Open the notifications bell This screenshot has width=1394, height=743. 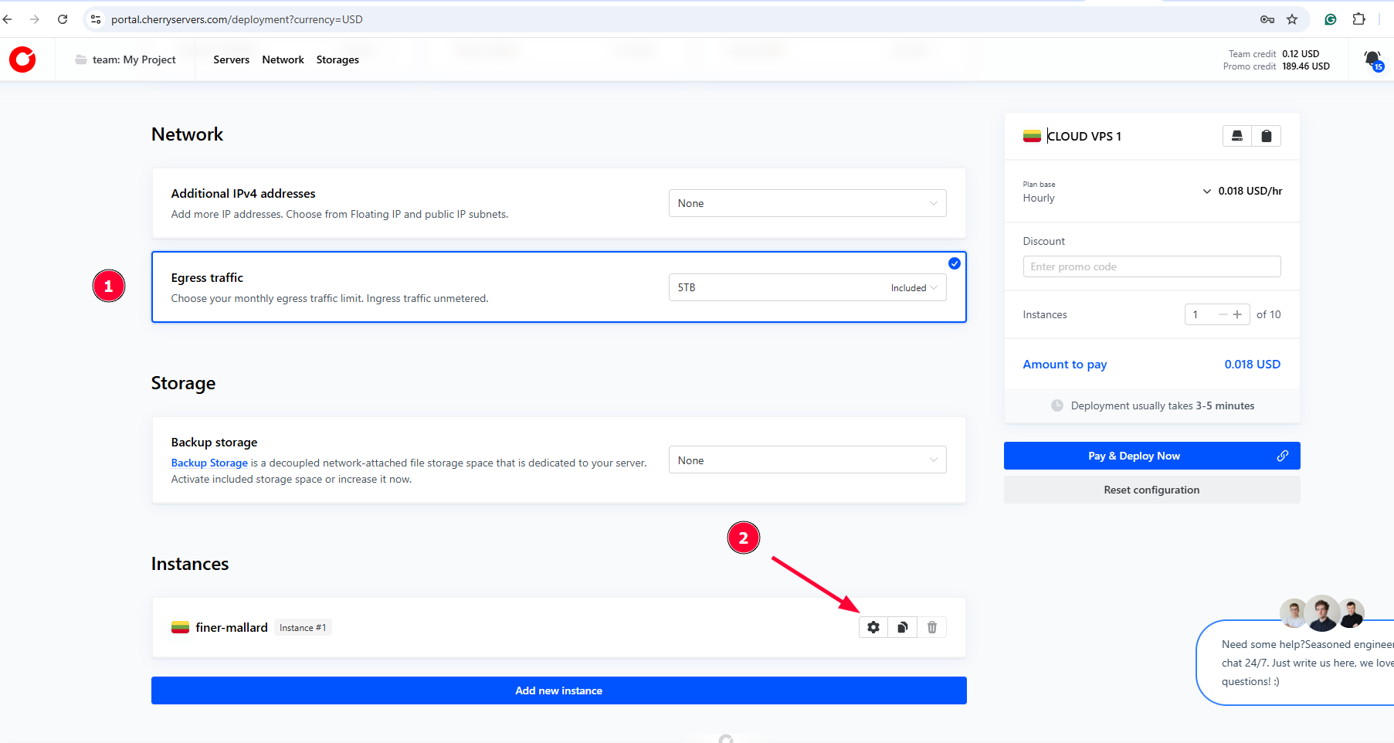click(x=1372, y=59)
